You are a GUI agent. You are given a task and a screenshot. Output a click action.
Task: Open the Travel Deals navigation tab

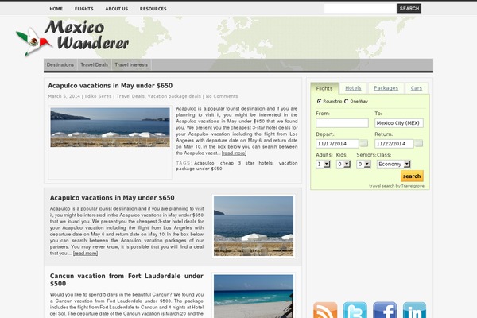pos(95,65)
